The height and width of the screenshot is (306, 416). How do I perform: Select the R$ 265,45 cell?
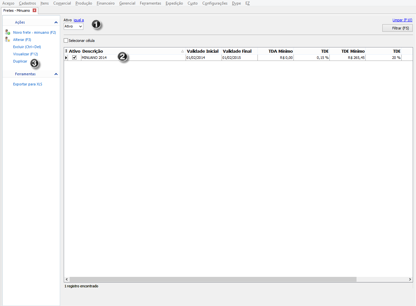347,58
